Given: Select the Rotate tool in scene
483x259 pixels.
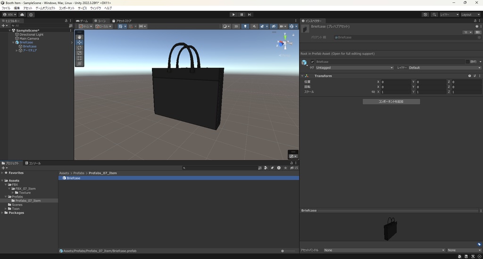Looking at the screenshot, I should (x=79, y=48).
